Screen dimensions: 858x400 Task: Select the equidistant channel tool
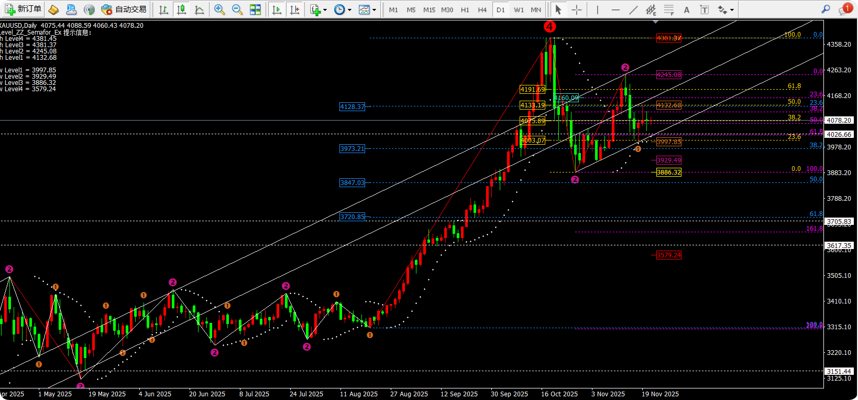(x=651, y=9)
